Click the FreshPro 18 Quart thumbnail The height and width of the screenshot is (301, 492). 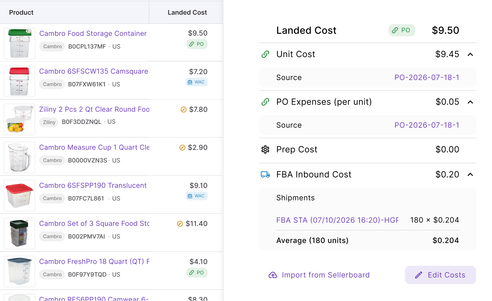point(19,272)
